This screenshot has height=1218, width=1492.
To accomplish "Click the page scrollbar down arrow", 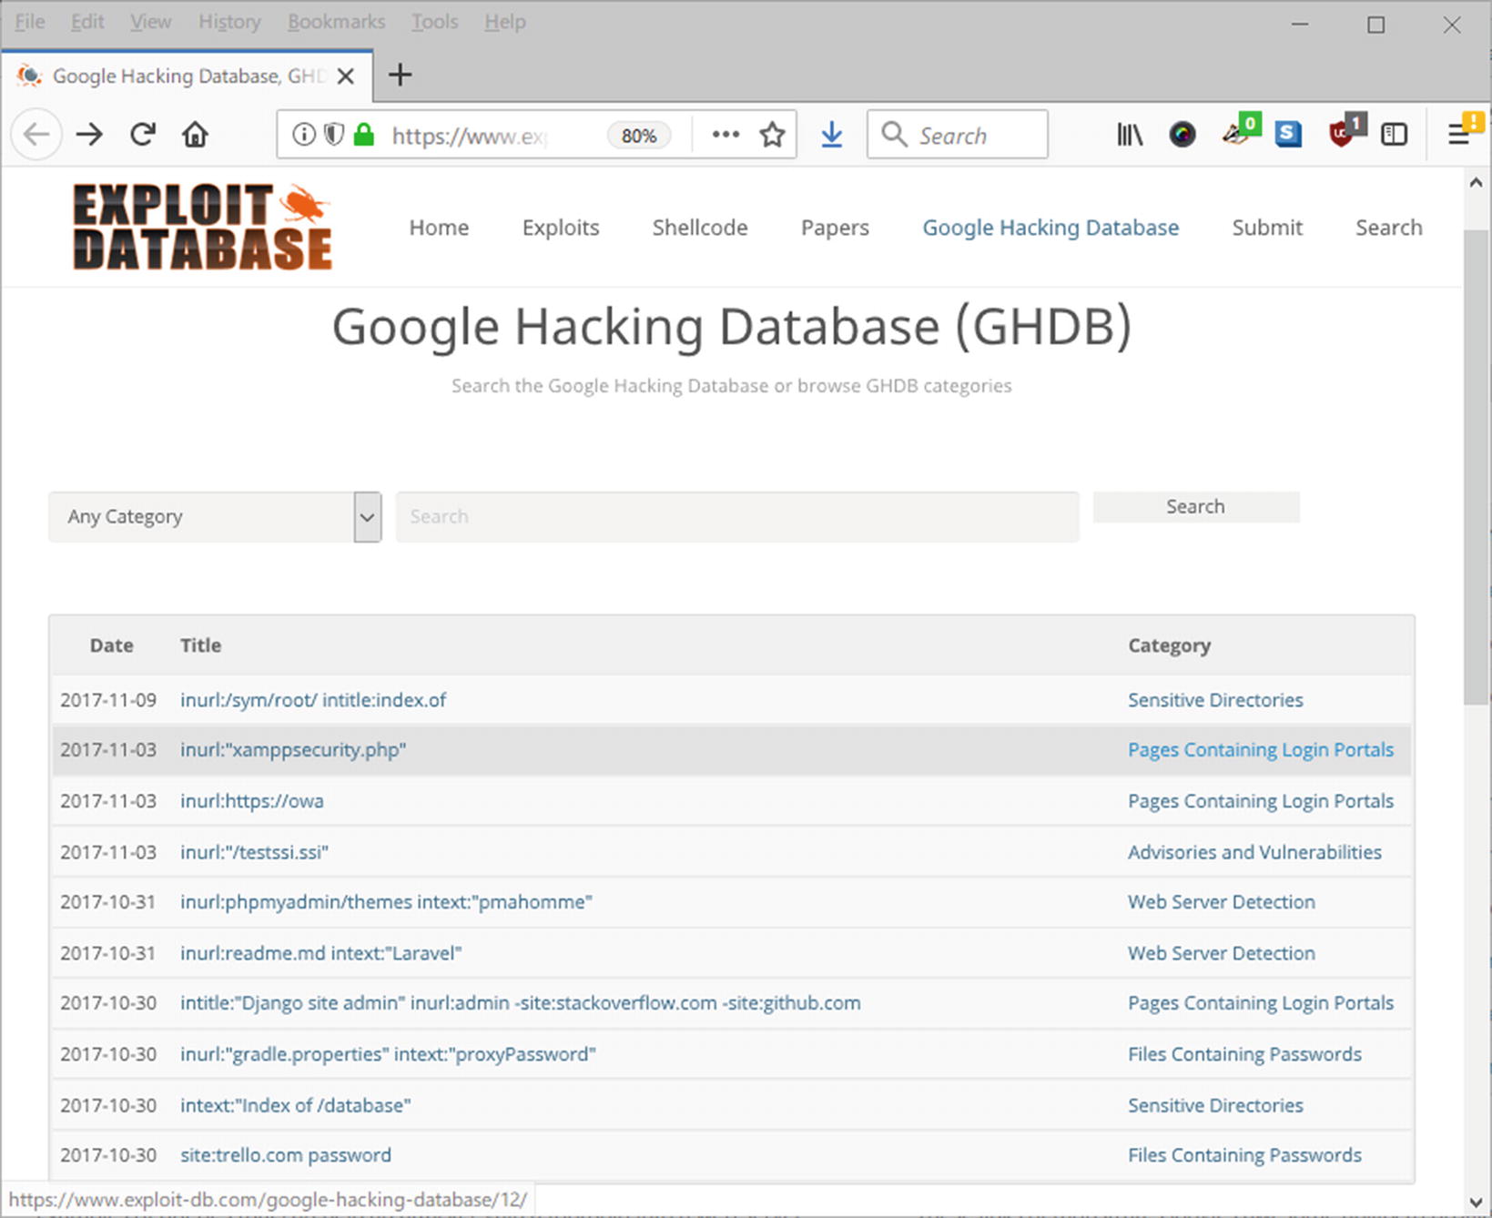I will pyautogui.click(x=1476, y=1203).
